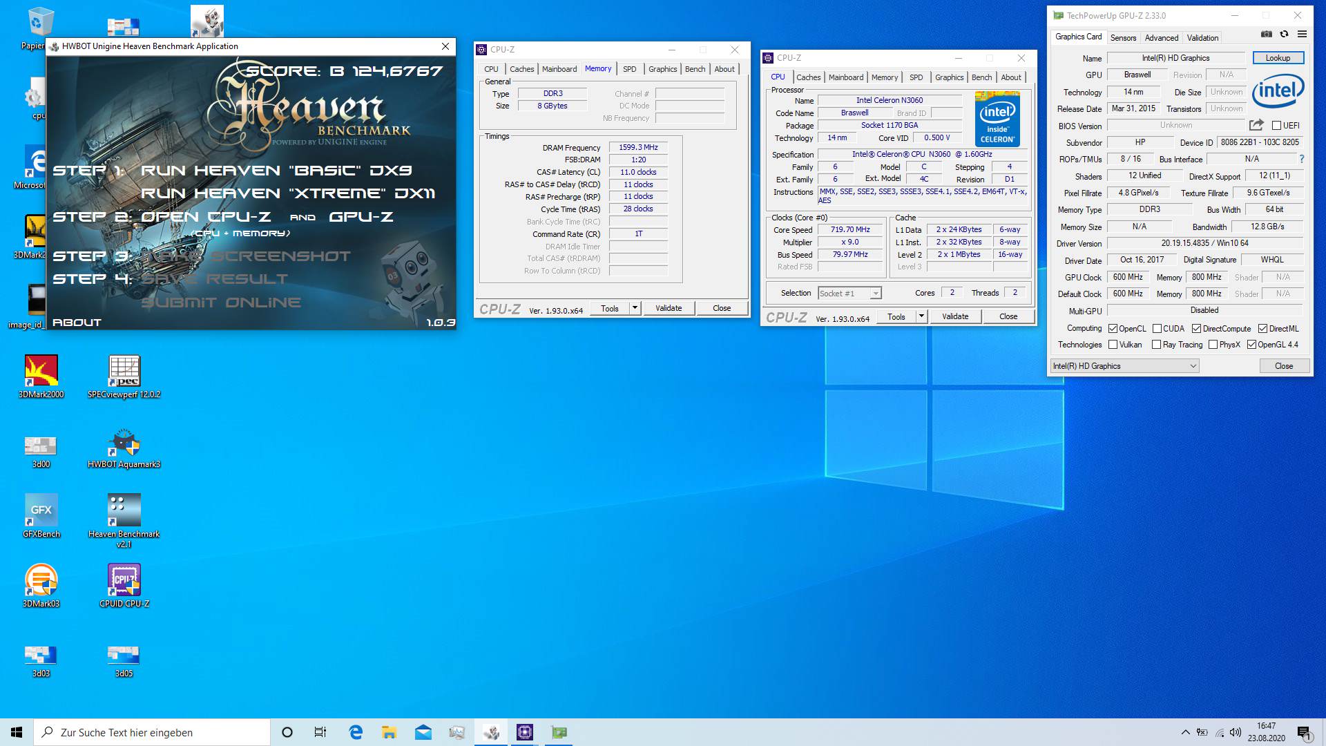Screen dimensions: 1326x746
Task: Open Validation tab in GPU-Z
Action: point(1202,38)
